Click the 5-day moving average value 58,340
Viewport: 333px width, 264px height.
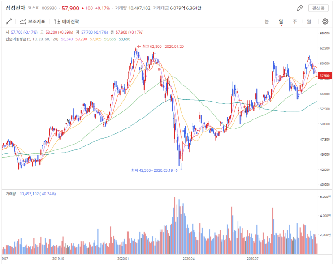(67, 39)
